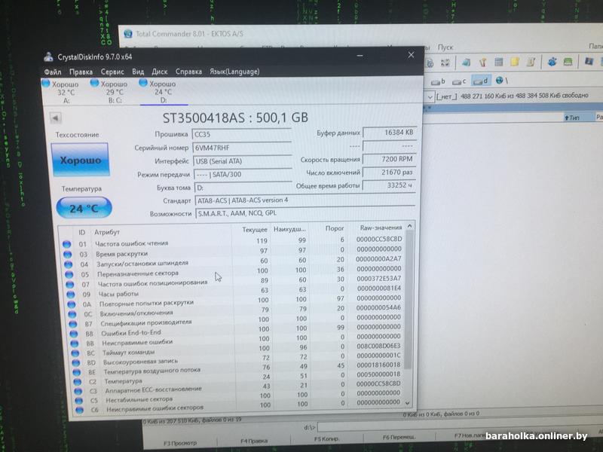This screenshot has width=603, height=452.
Task: Click status icon of attribute C2 row
Action: click(x=78, y=382)
